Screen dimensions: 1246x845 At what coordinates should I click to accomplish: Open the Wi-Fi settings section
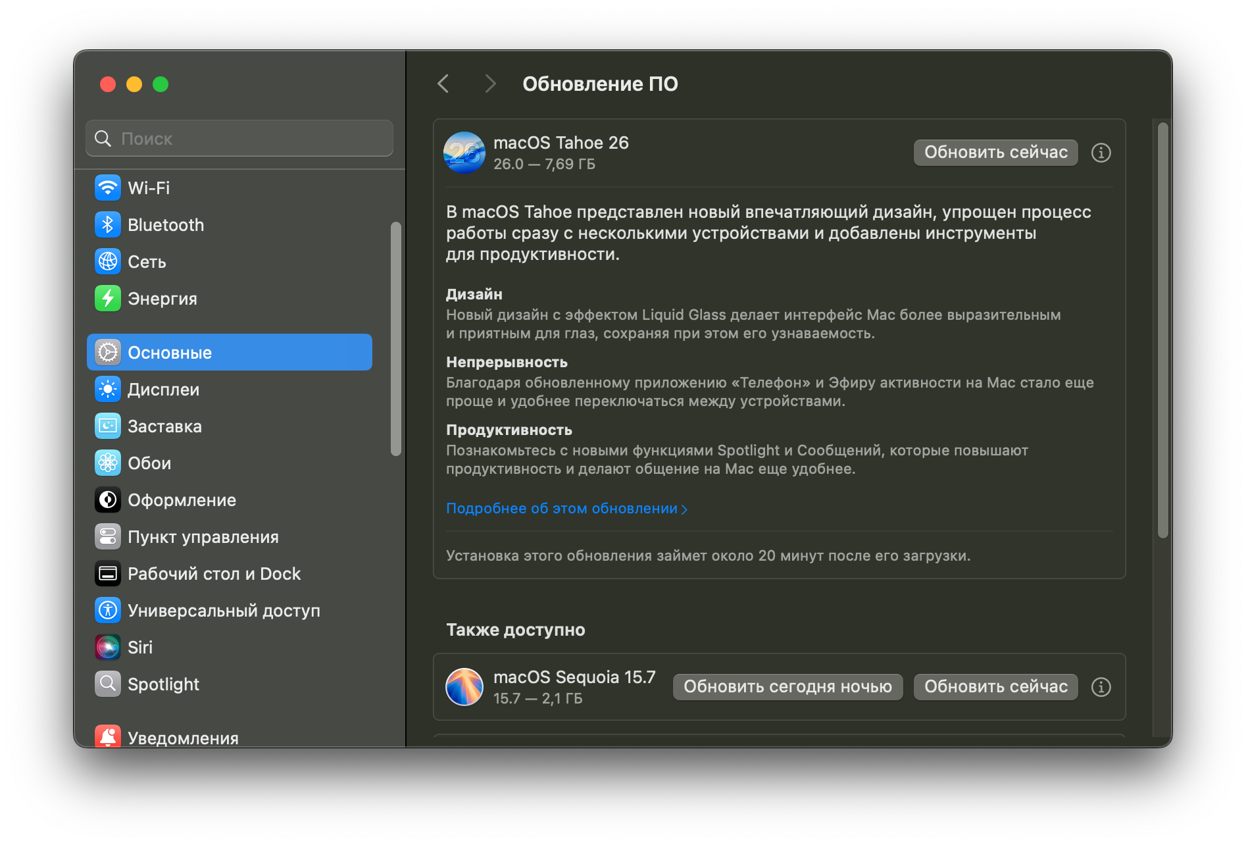tap(230, 188)
